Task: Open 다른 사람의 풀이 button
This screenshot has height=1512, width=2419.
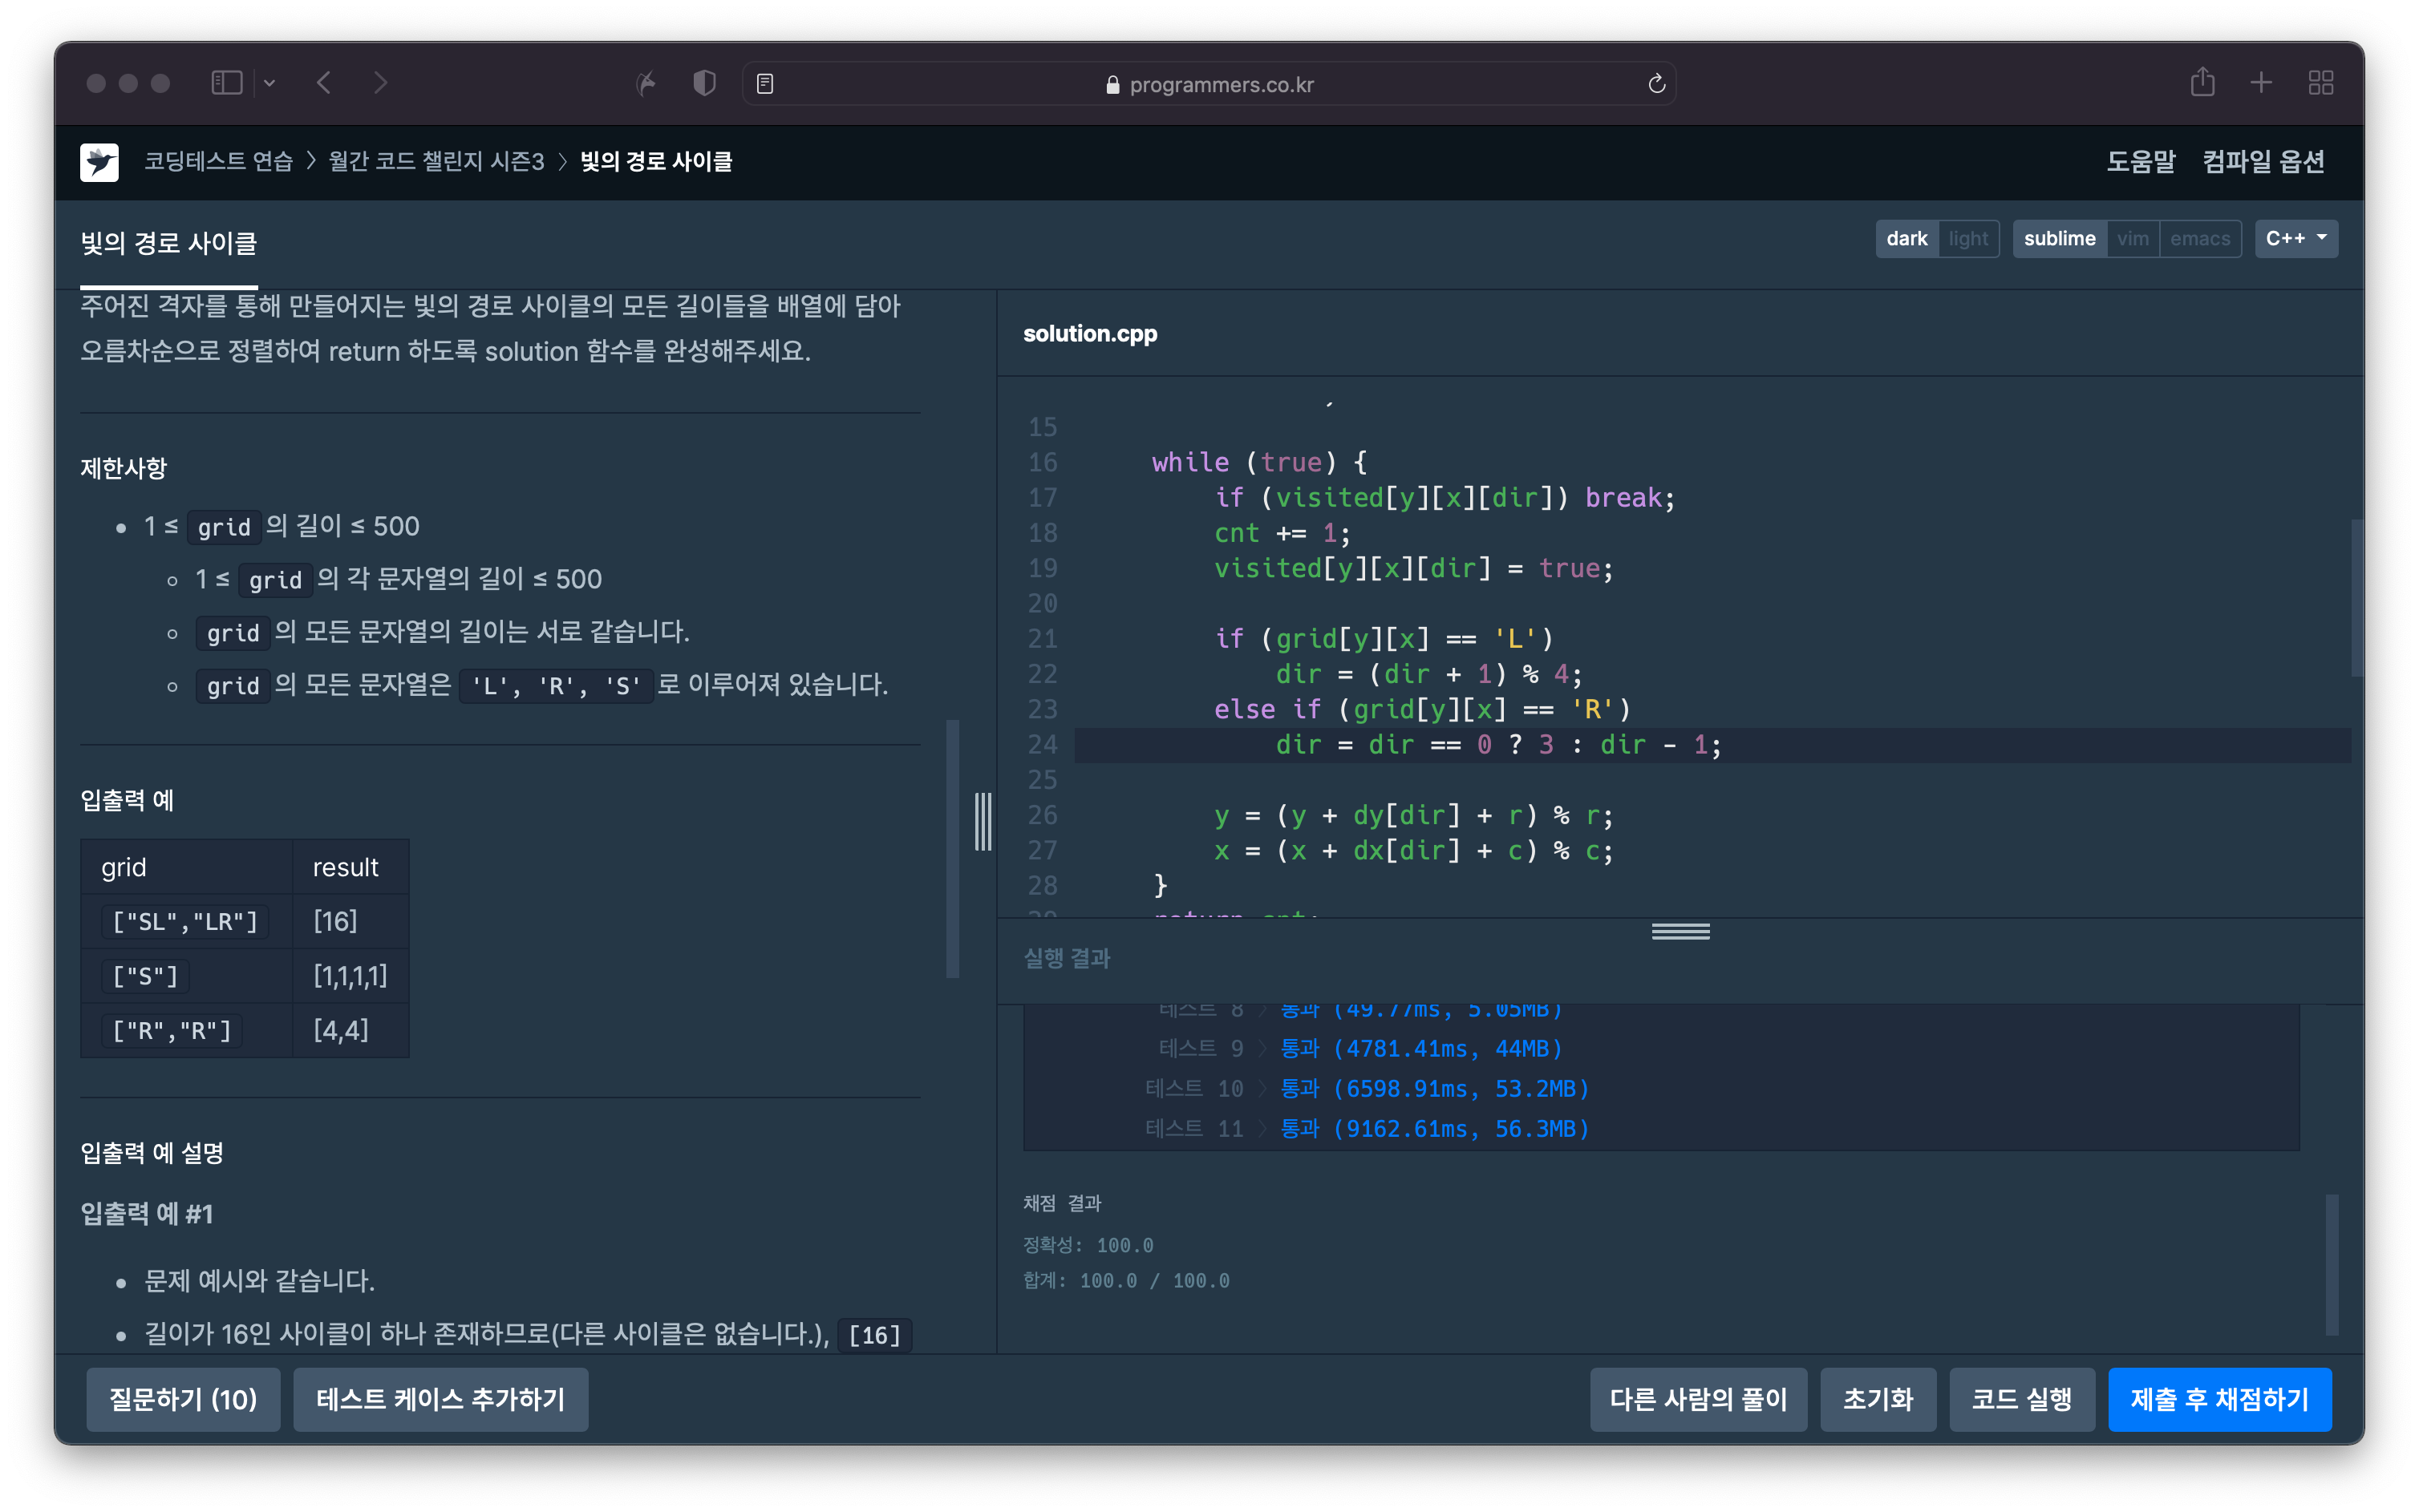Action: point(1698,1399)
